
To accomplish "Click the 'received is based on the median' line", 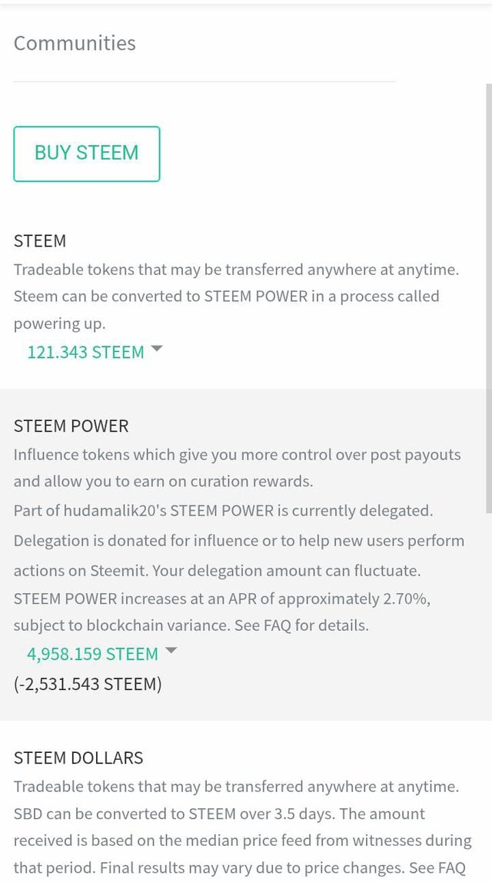I will 243,841.
